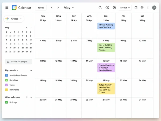Image resolution: width=161 pixels, height=121 pixels.
Task: Click the 10 May date label
Action: point(142,41)
